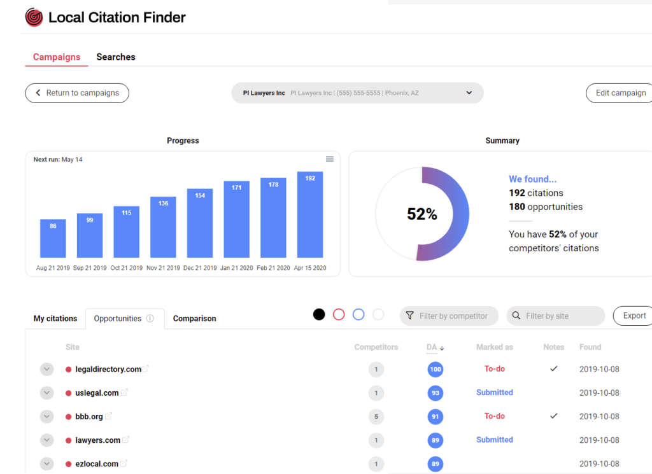Change Submitted status for lawyers.com

click(x=494, y=440)
